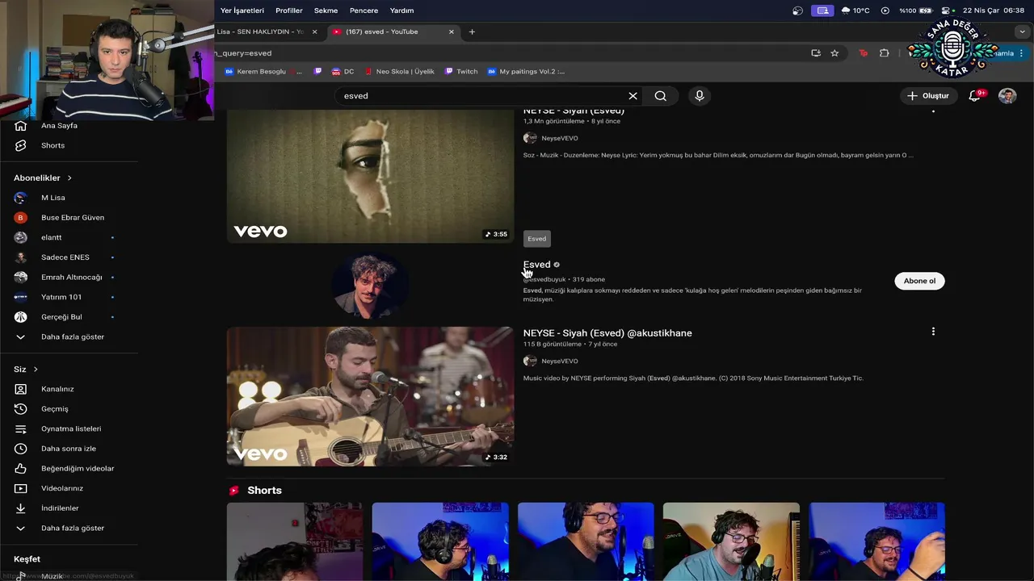
Task: Click the Esved chip tag
Action: 537,239
